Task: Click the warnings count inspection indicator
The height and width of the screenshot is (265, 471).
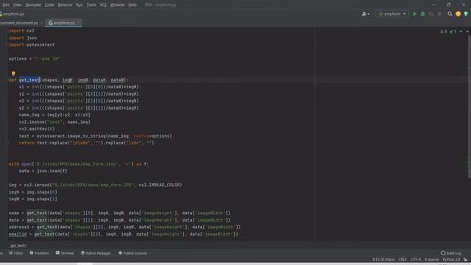Action: click(444, 32)
